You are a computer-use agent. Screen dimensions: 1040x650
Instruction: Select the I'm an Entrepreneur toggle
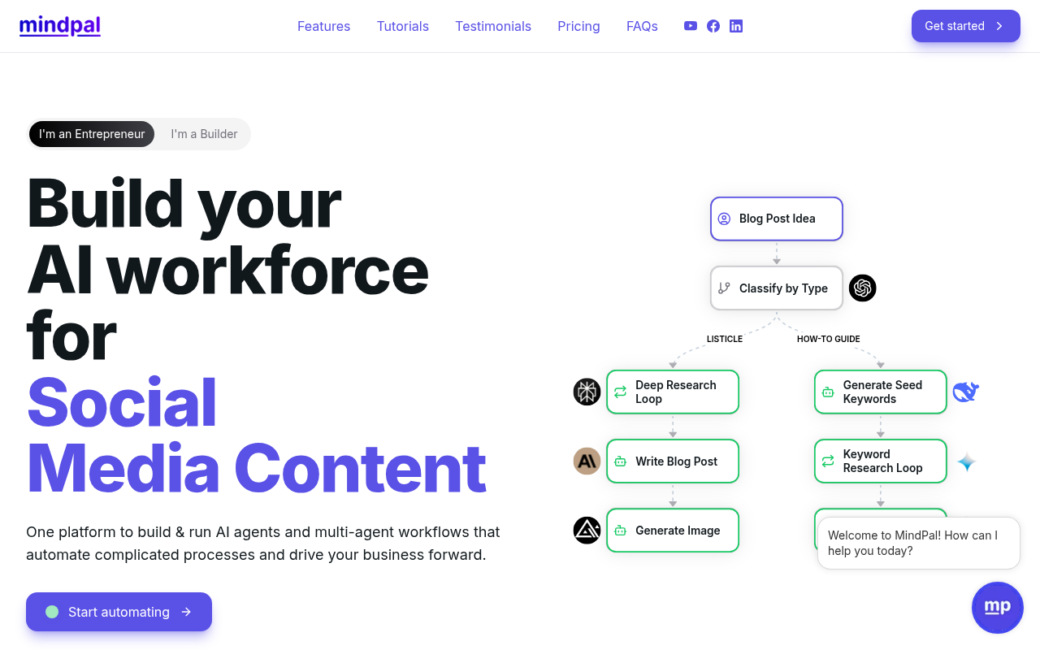click(91, 133)
